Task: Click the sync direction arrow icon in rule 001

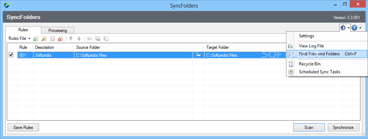Action: pos(198,55)
